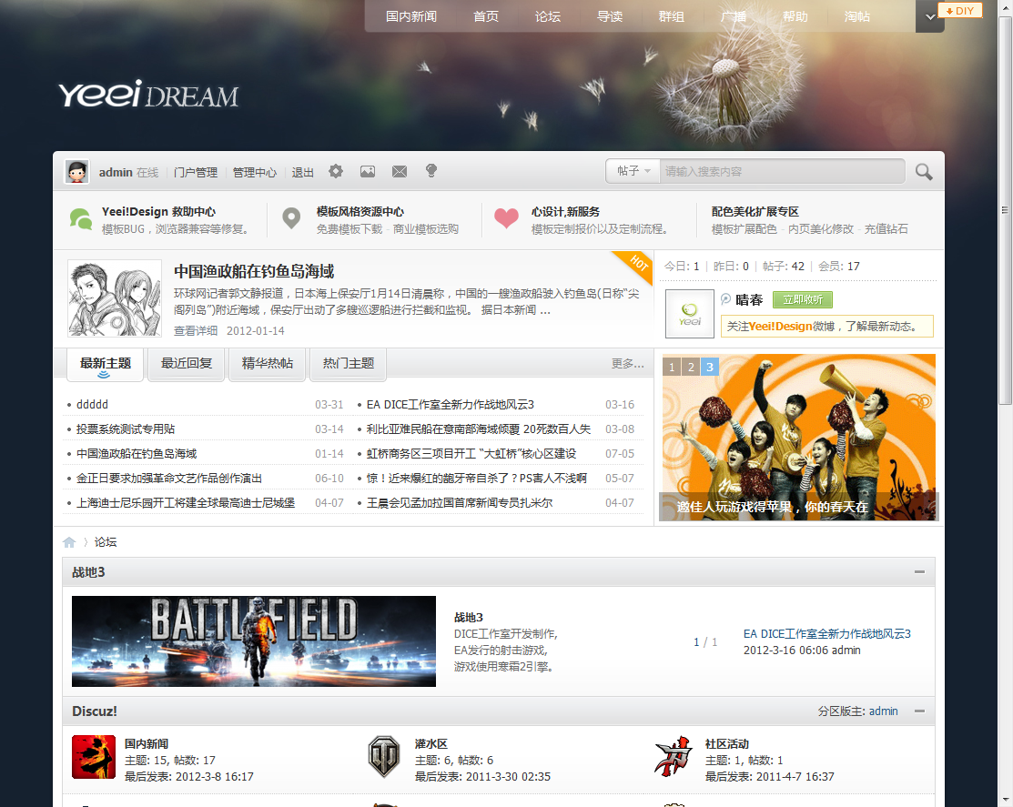
Task: Open 淘帖 in top navigation
Action: tap(857, 16)
